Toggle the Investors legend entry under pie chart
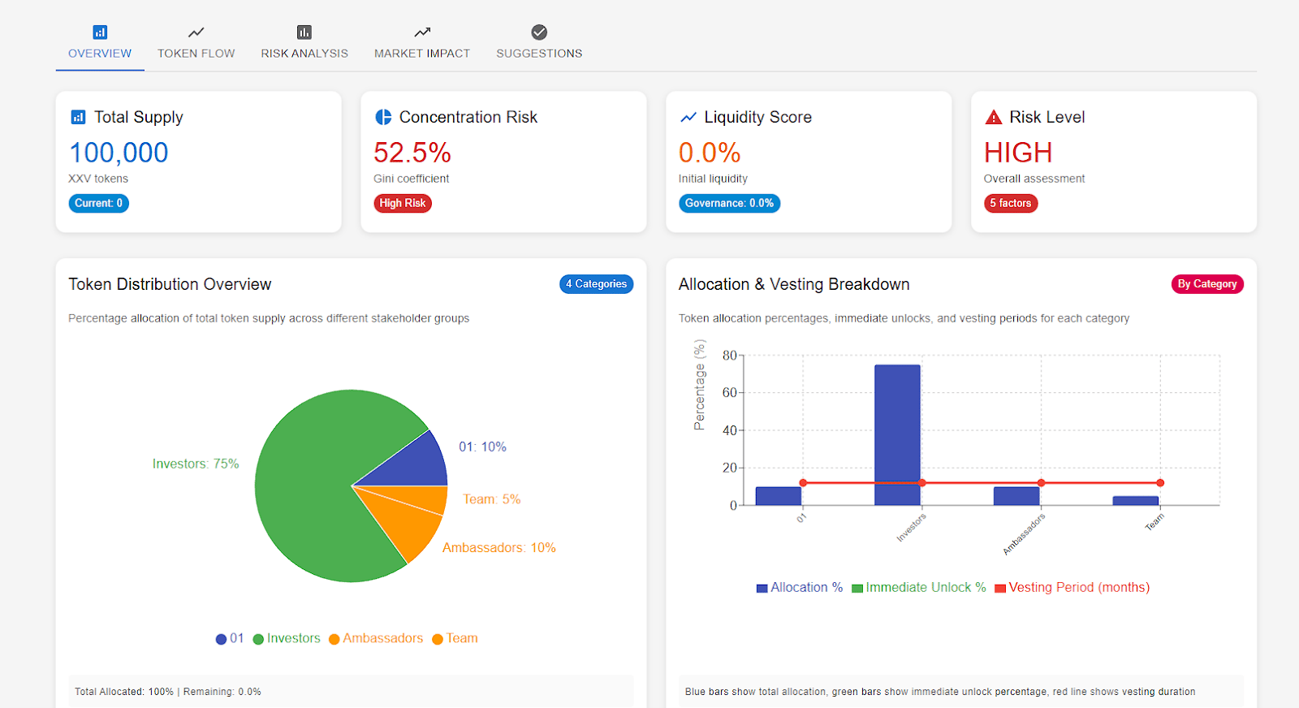This screenshot has width=1299, height=708. [287, 638]
